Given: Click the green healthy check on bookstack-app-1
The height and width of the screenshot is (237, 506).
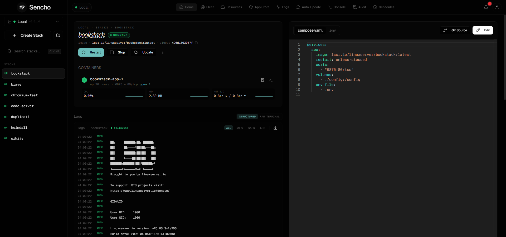Looking at the screenshot, I should (84, 80).
